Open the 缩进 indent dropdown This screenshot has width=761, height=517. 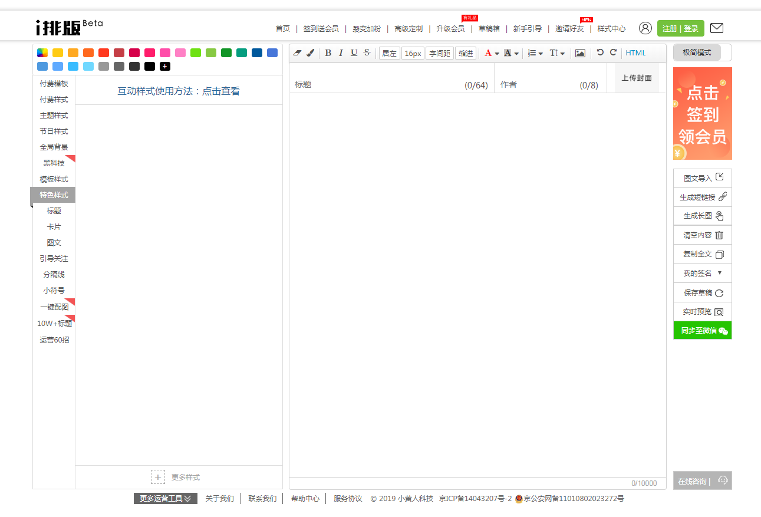[466, 53]
